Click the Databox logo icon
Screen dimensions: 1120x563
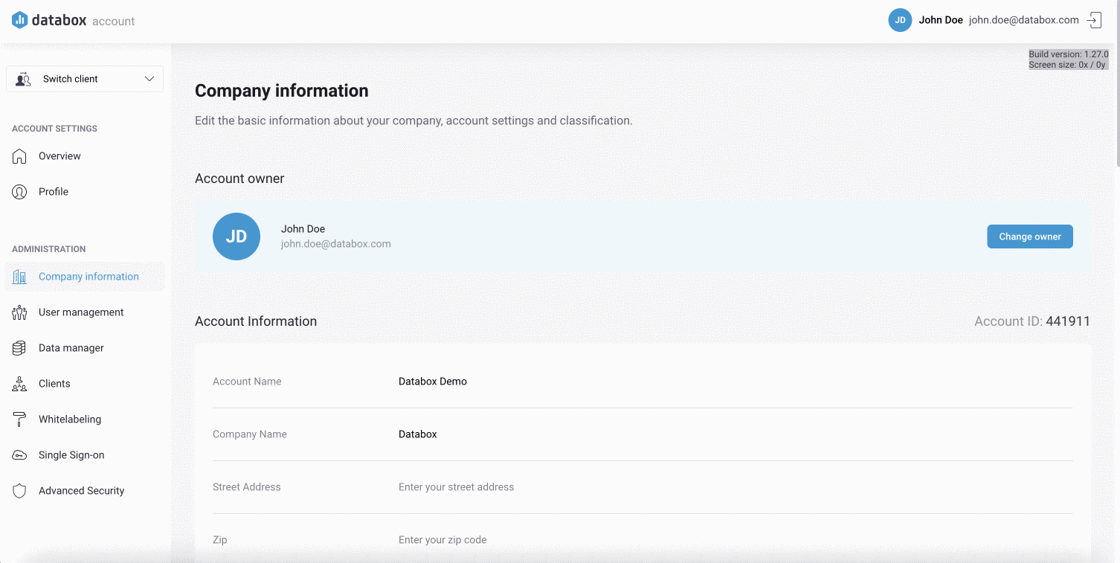point(19,19)
